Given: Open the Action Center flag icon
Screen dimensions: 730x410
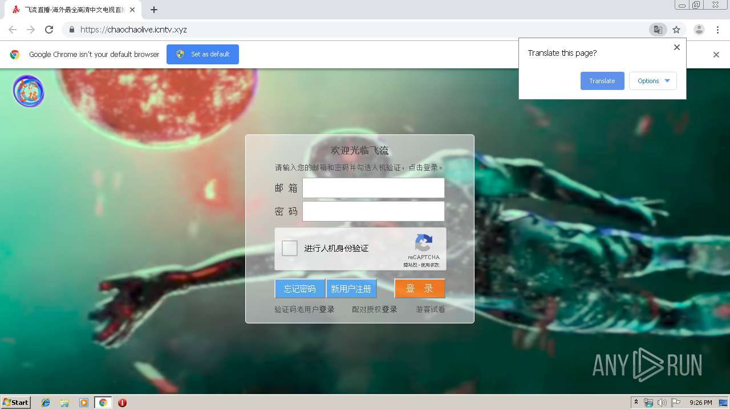Looking at the screenshot, I should pyautogui.click(x=676, y=403).
